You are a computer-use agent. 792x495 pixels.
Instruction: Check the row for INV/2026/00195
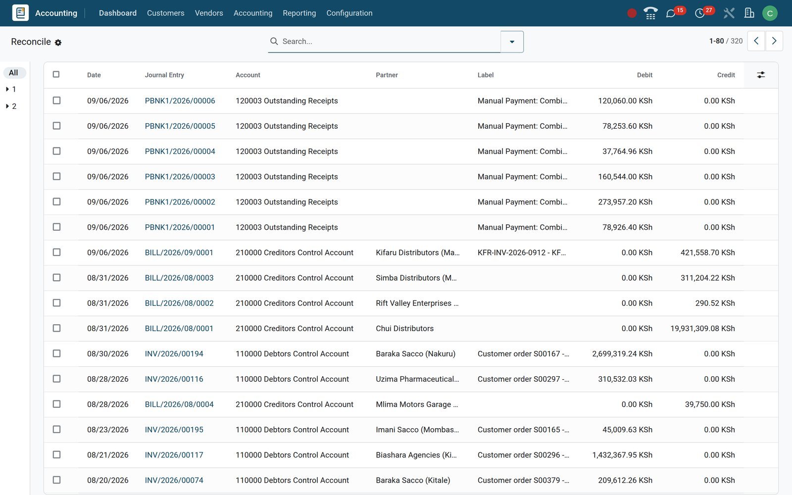[x=56, y=429]
